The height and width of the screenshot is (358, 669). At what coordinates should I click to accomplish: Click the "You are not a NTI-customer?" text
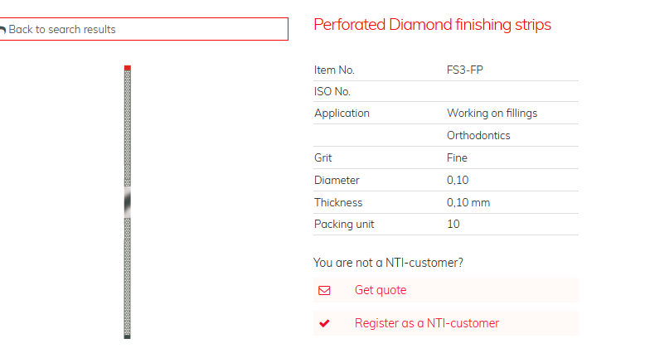click(x=388, y=263)
